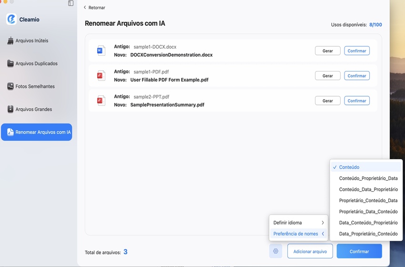Expand the Definir idioma submenu

(x=298, y=223)
